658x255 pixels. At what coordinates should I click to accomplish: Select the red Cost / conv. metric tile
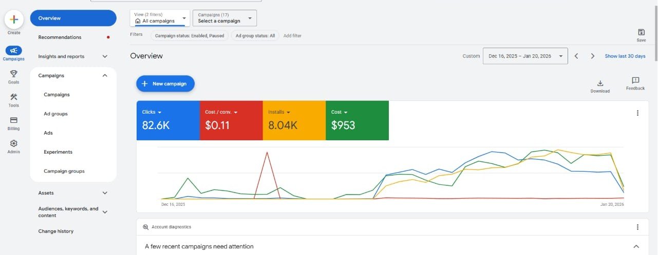point(231,120)
